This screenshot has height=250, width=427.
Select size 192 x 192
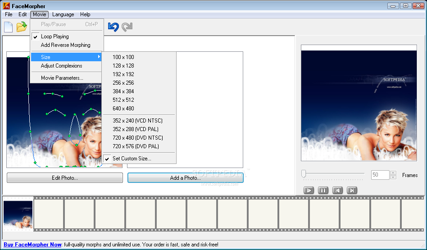[139, 74]
